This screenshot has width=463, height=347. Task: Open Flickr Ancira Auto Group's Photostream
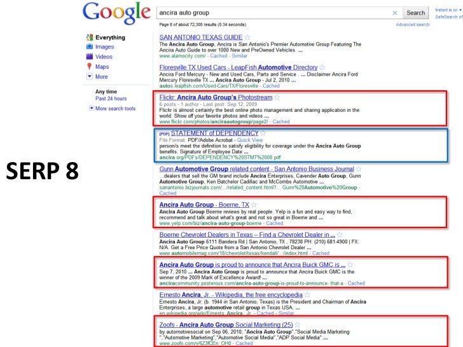(216, 97)
